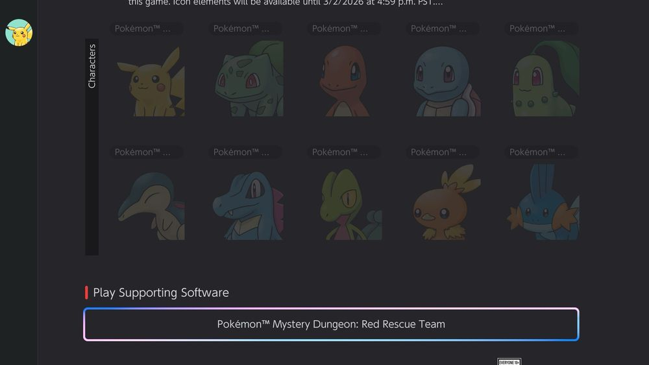Click the ESRB Everyone 10+ rating badge
Viewport: 649px width, 365px height.
pyautogui.click(x=509, y=361)
